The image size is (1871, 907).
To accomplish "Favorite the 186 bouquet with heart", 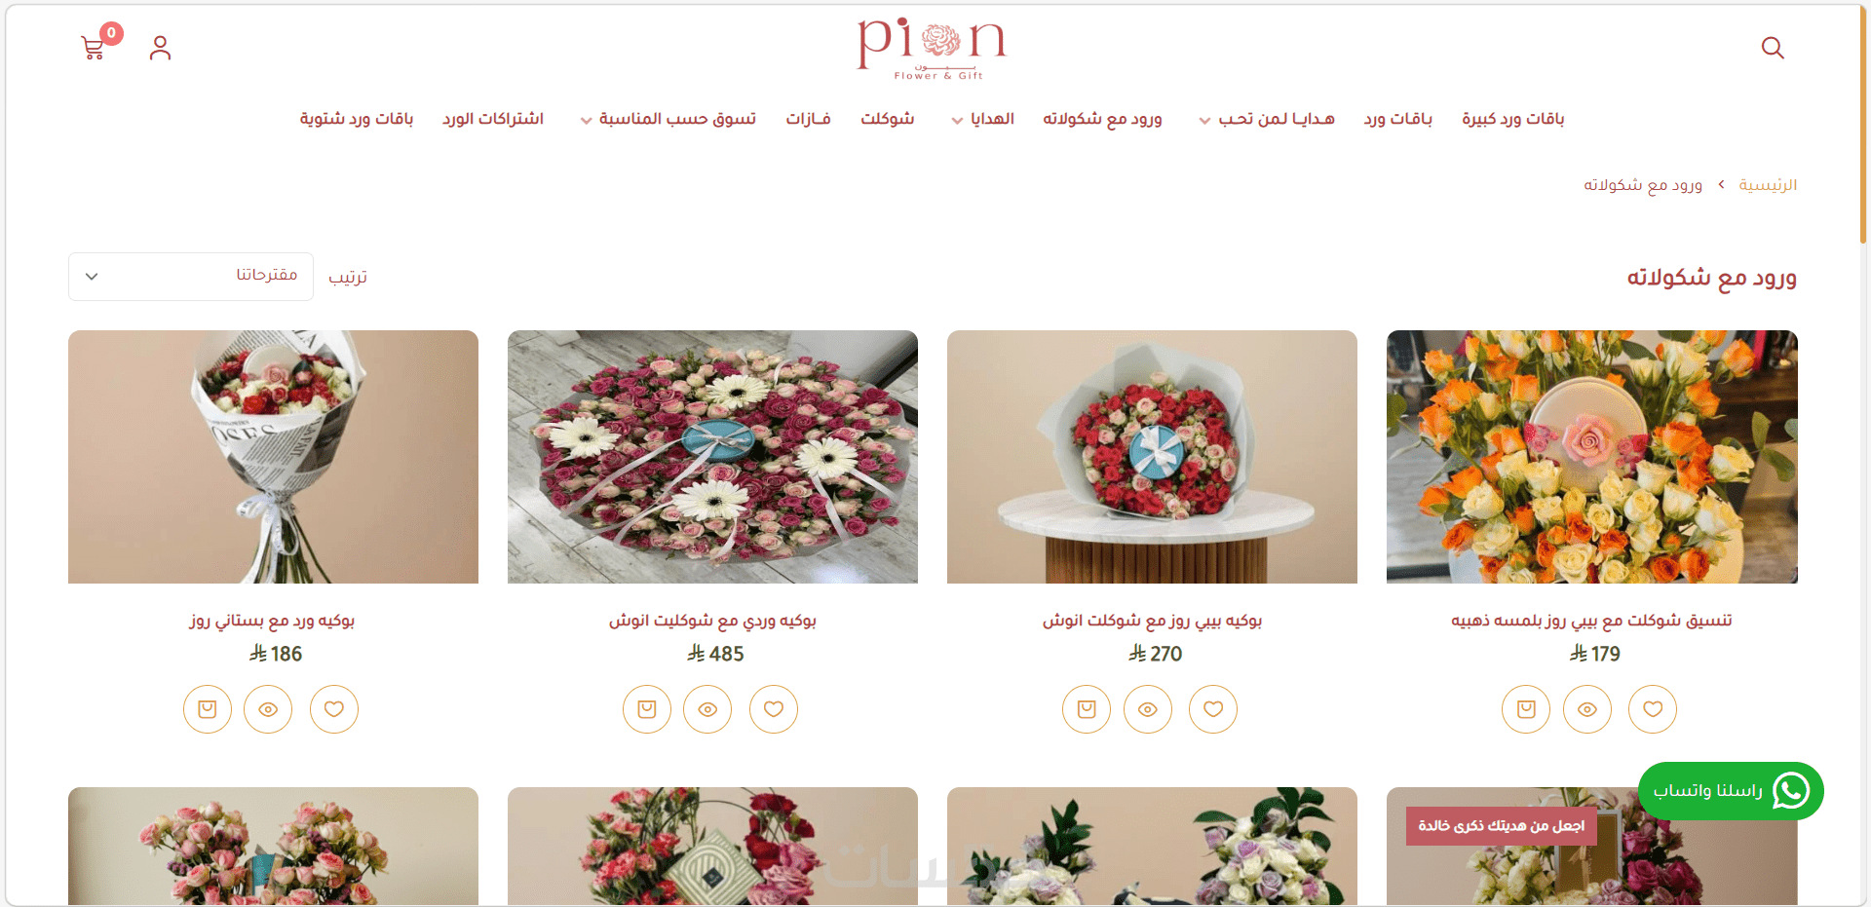I will (334, 709).
